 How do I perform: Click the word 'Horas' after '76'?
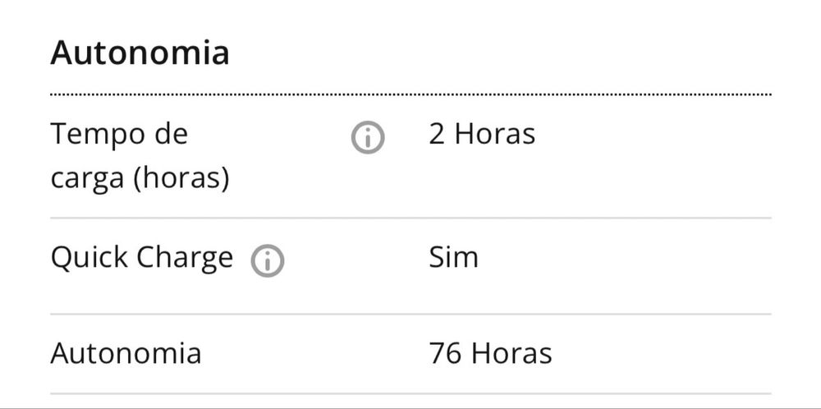(511, 353)
